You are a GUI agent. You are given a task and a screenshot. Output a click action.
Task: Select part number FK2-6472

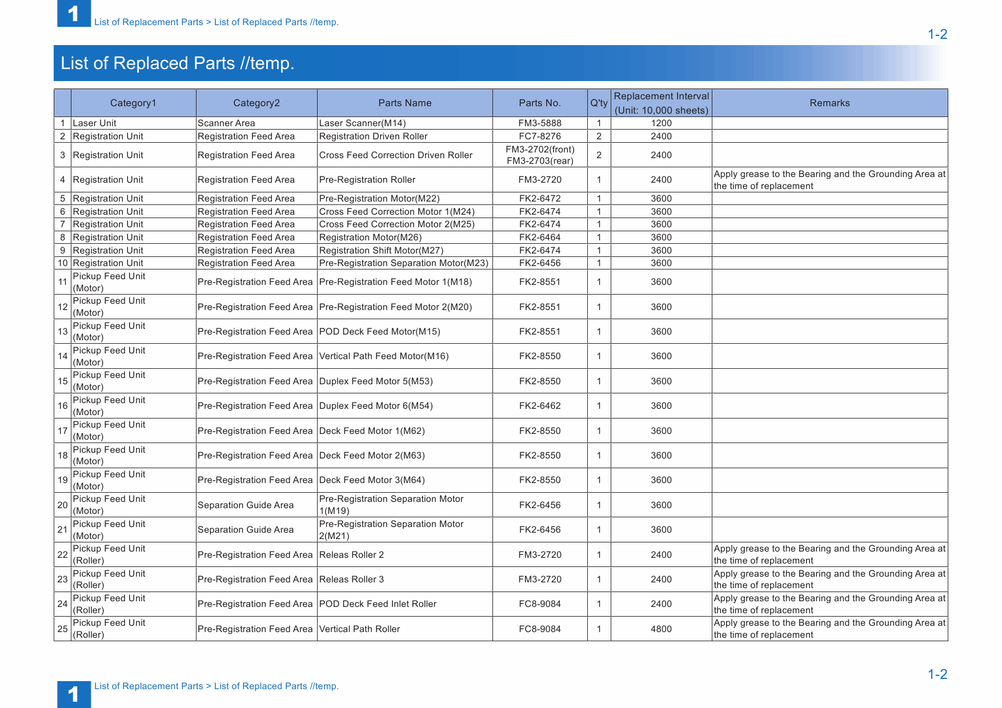pyautogui.click(x=540, y=199)
